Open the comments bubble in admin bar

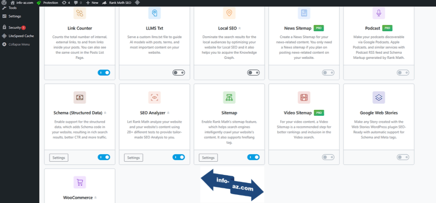[77, 3]
